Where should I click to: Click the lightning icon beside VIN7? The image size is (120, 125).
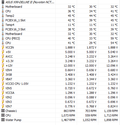3,106
